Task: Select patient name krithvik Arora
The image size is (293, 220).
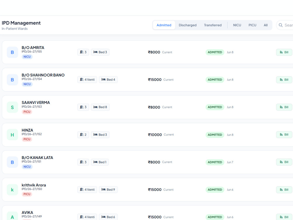Action: click(x=34, y=185)
